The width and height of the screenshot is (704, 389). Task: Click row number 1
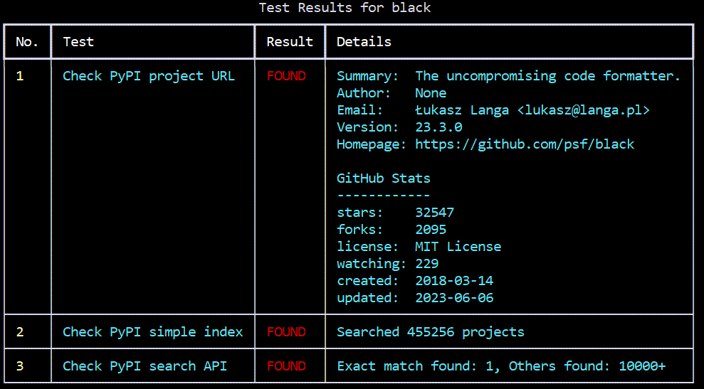pyautogui.click(x=20, y=76)
